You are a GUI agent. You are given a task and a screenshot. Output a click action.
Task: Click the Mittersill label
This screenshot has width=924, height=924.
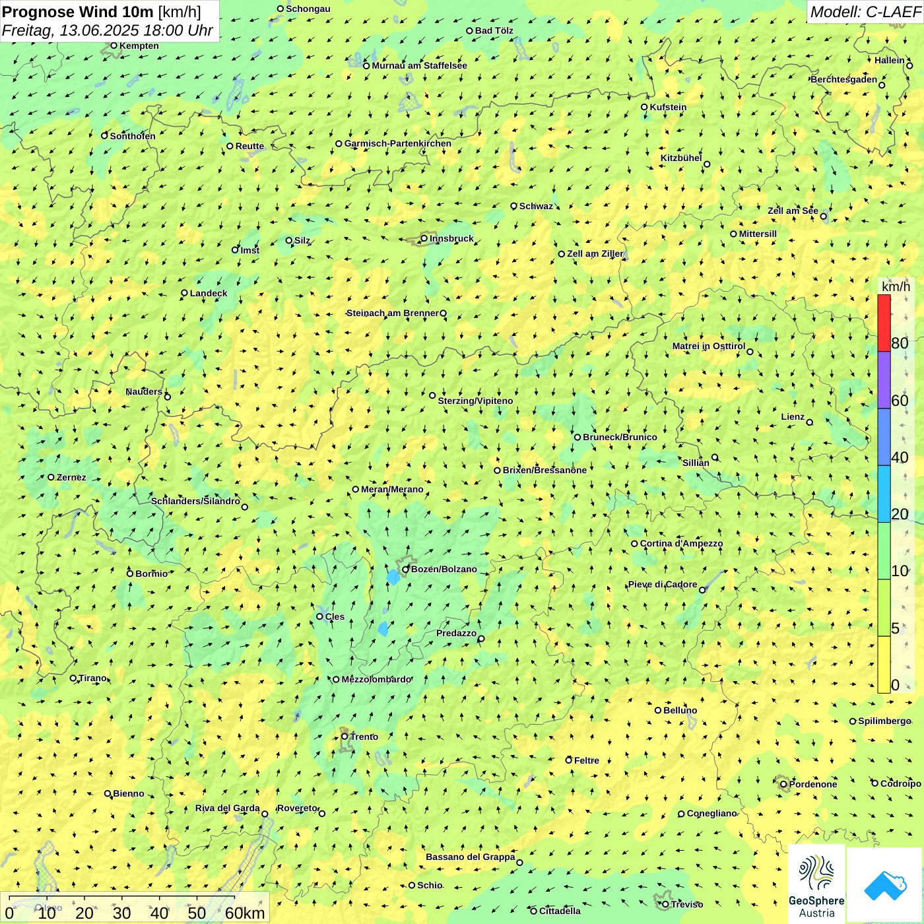pyautogui.click(x=758, y=234)
